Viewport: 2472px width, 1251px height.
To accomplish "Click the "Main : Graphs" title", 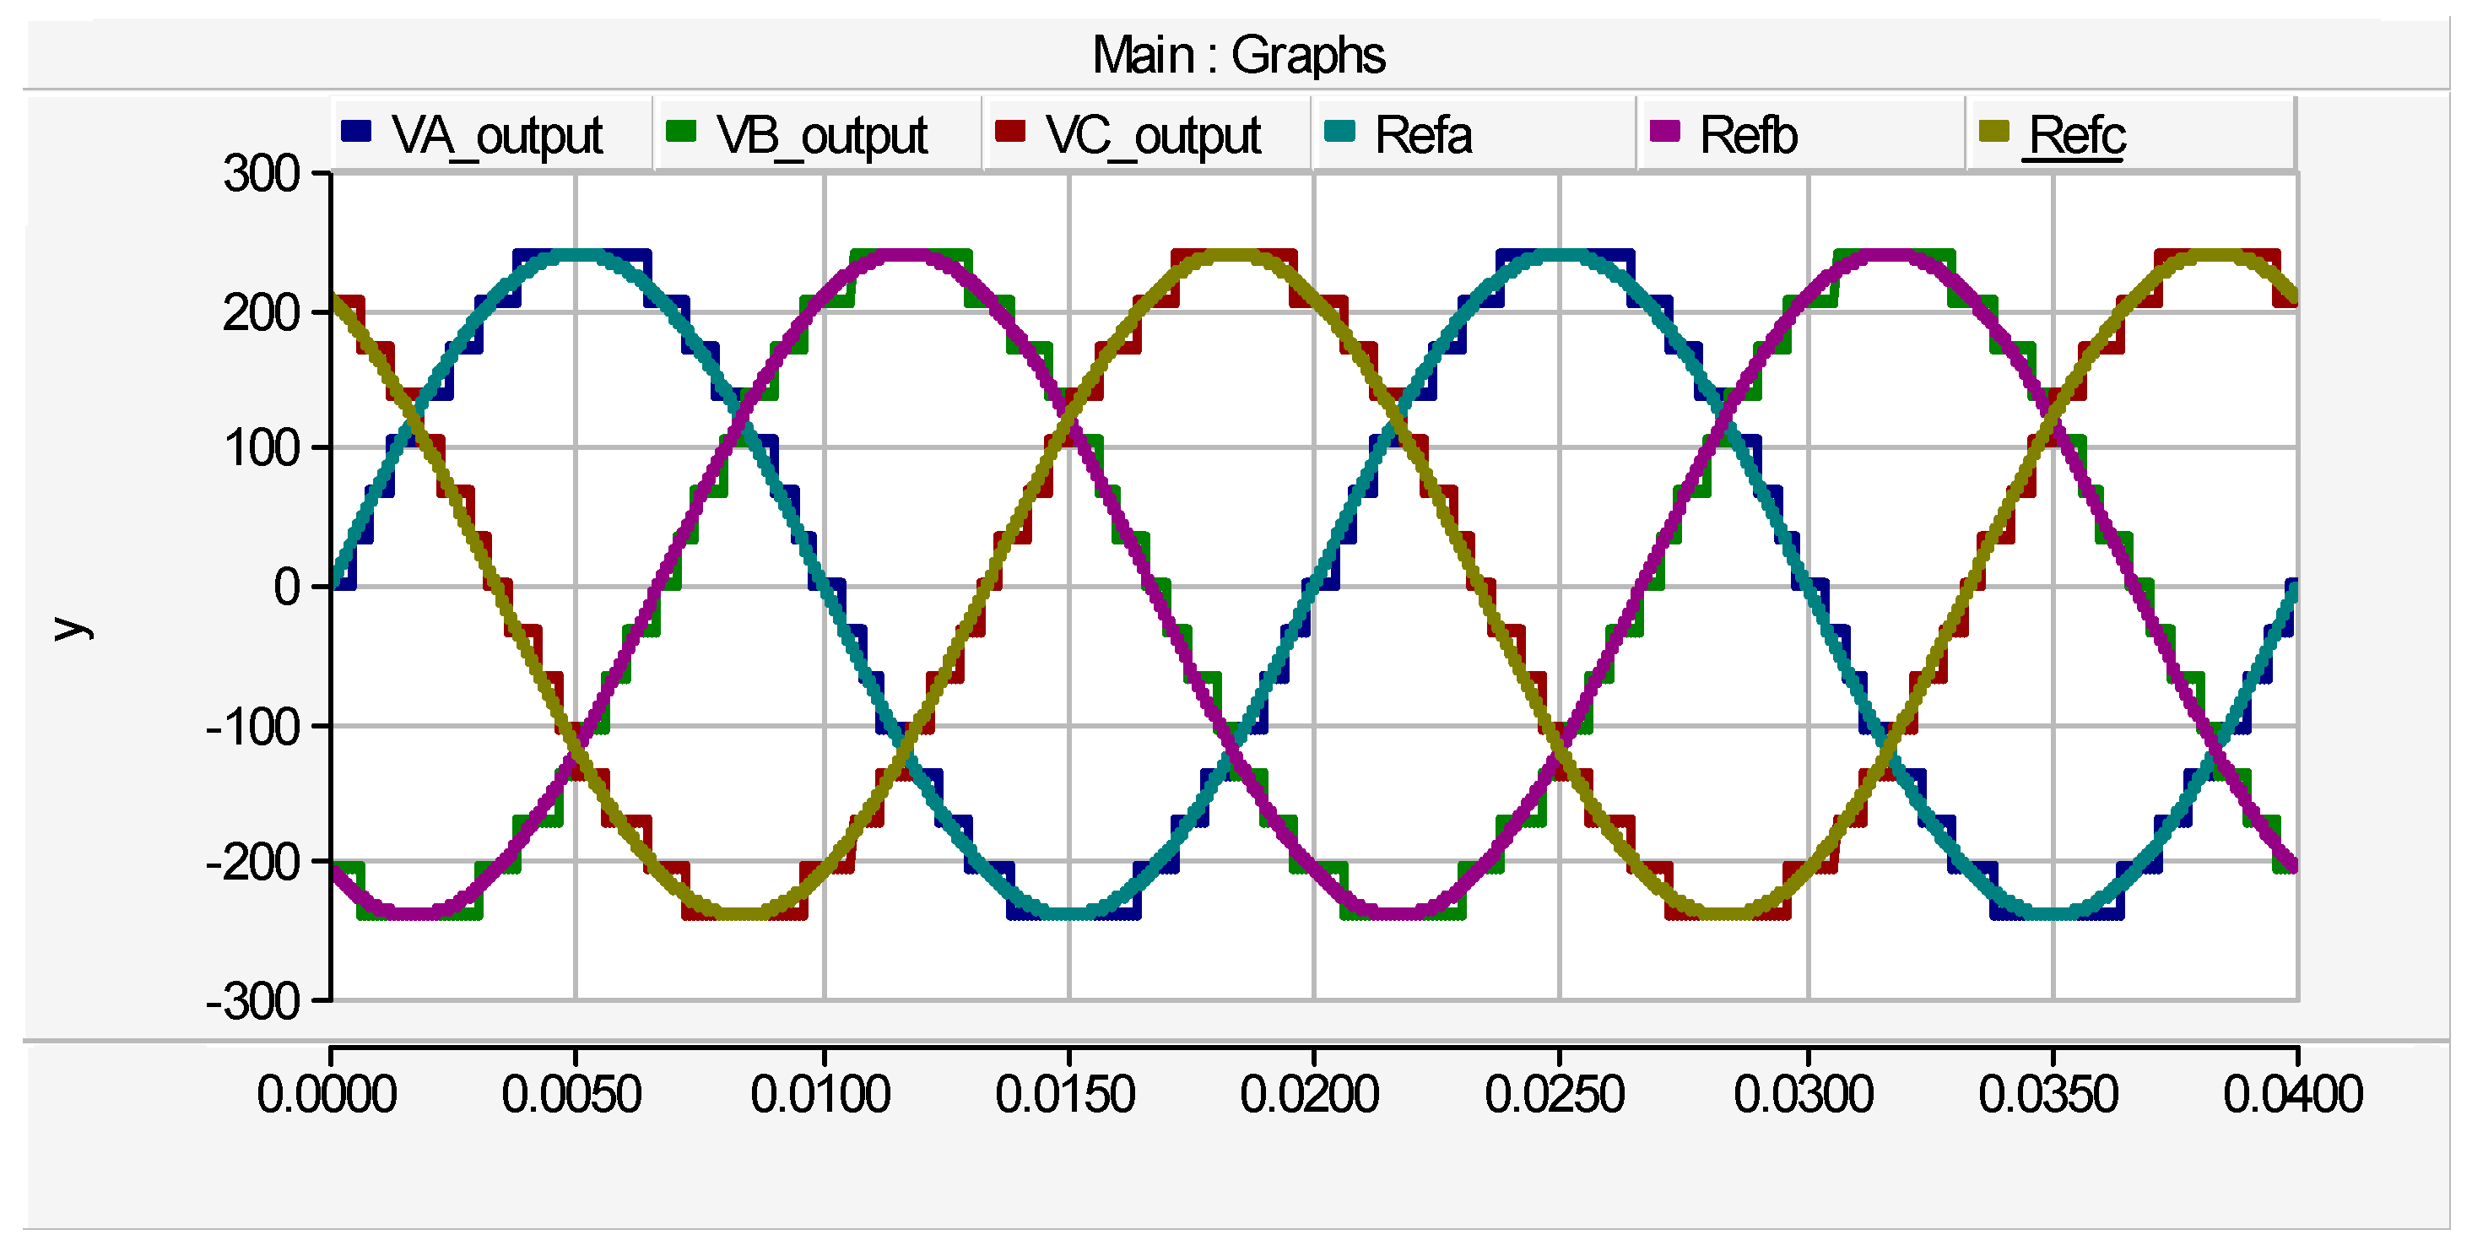I will tap(1238, 55).
